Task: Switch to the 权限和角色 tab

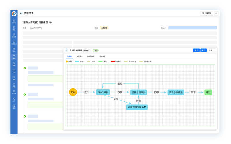Action: pyautogui.click(x=91, y=56)
